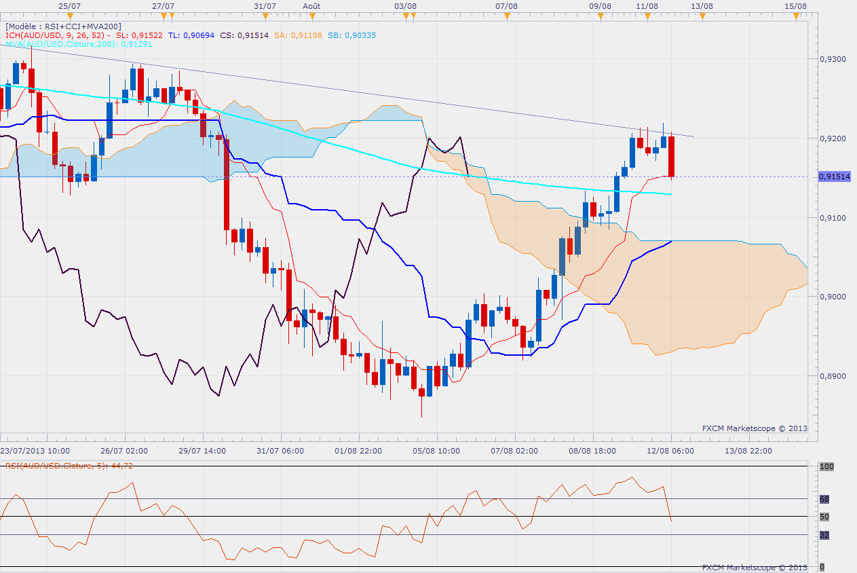This screenshot has height=573, width=857.
Task: Click the orange triangle beneath 13/08
Action: (x=702, y=16)
